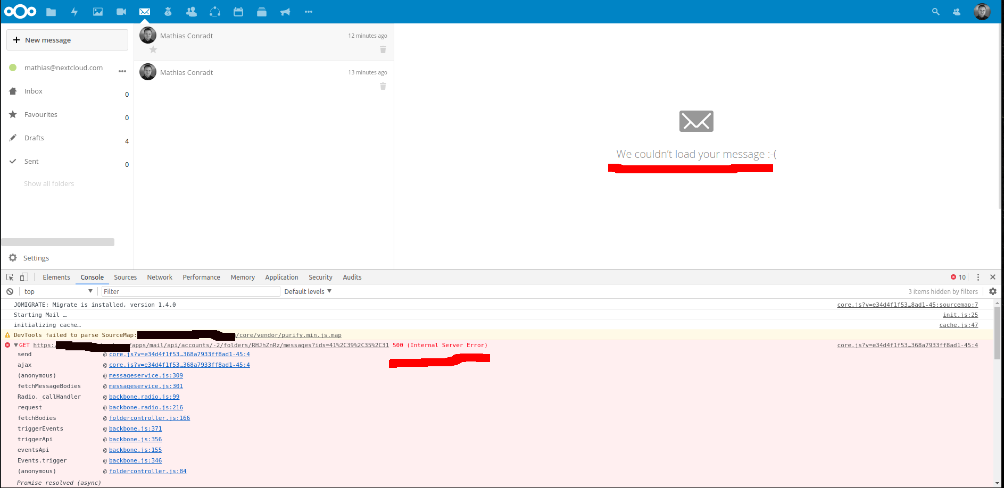Open the Announcements megaphone icon
Screen dimensions: 1004x488
[x=285, y=12]
